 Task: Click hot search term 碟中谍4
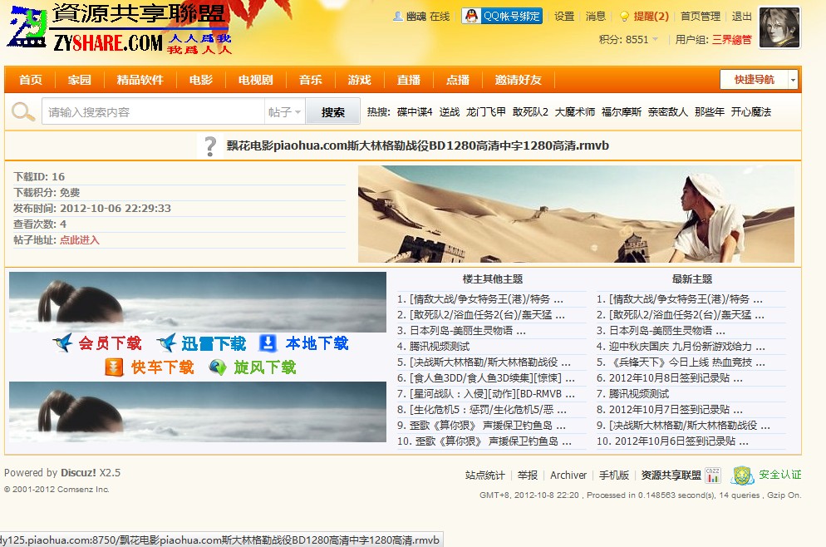click(415, 111)
